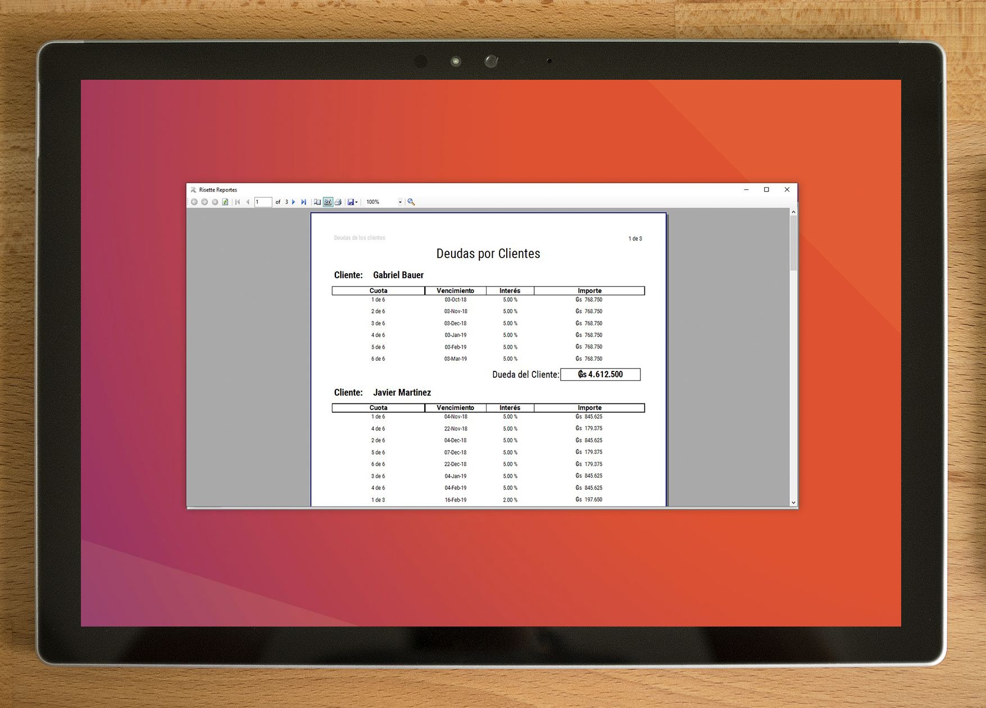Click the Back to parent report icon
This screenshot has width=986, height=708.
click(194, 202)
